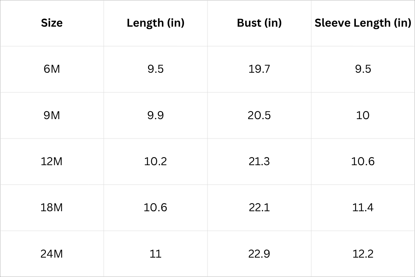The image size is (415, 277).
Task: Click the 10.2 length value cell
Action: click(x=155, y=161)
